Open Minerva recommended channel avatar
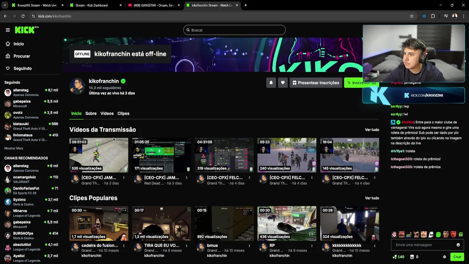Image resolution: width=469 pixels, height=264 pixels. click(8, 213)
